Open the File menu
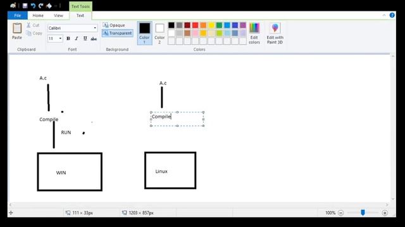405x227 pixels. [18, 15]
